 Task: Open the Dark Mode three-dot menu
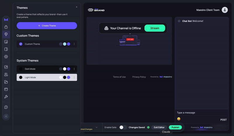[x=74, y=69]
